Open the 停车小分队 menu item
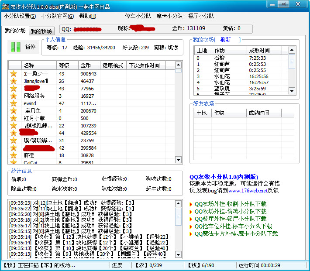310x271 pixels. click(x=138, y=16)
